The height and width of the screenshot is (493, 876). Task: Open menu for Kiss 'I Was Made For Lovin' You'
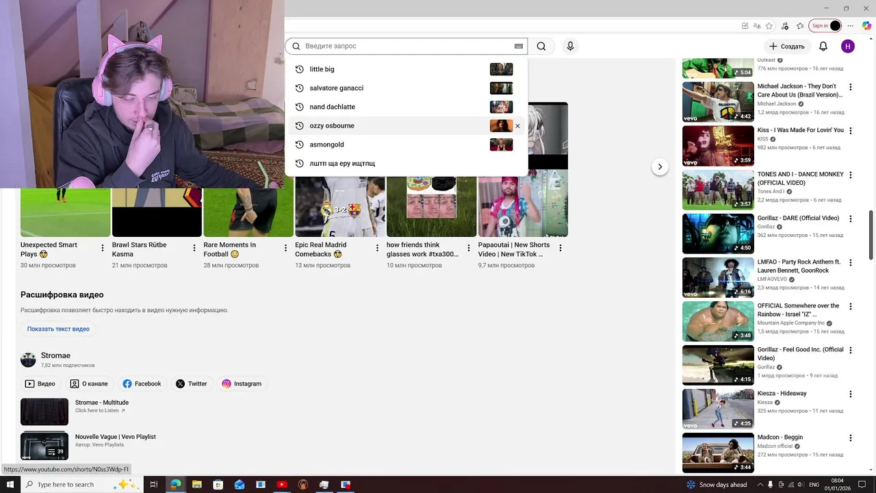[851, 131]
